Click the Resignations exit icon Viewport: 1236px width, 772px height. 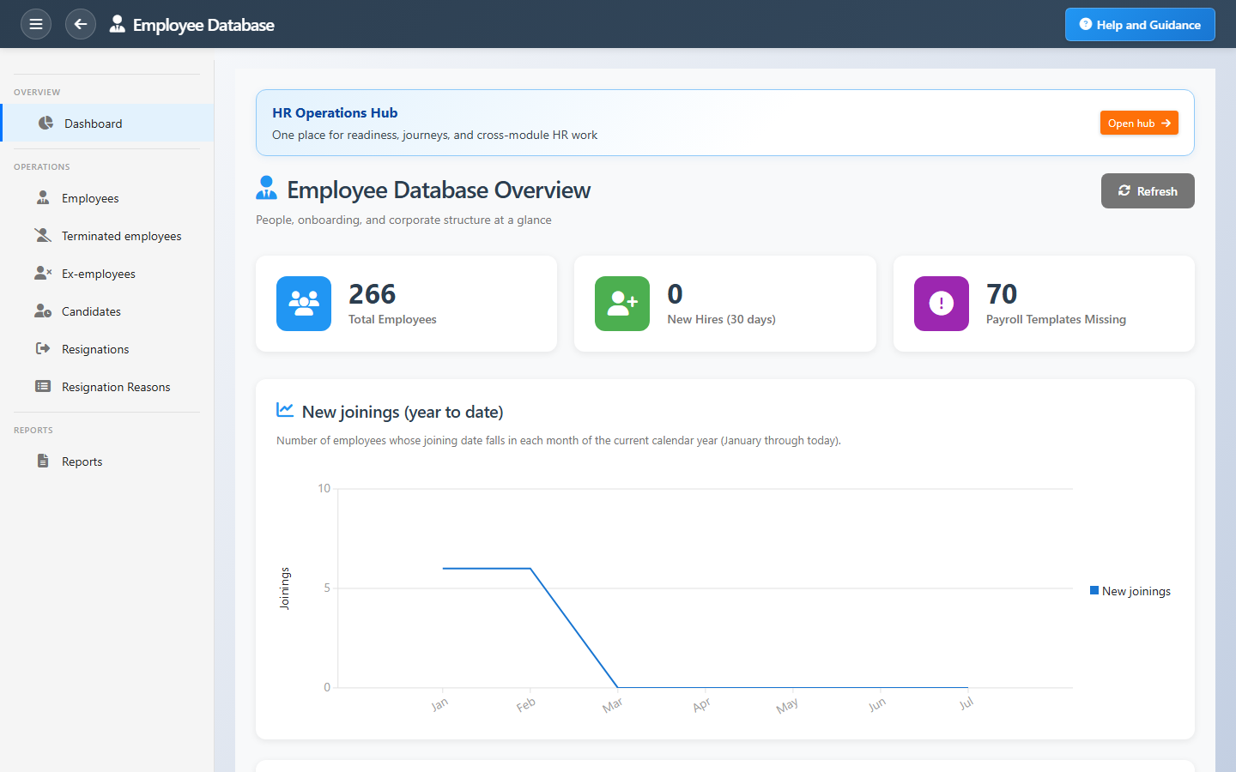(43, 349)
